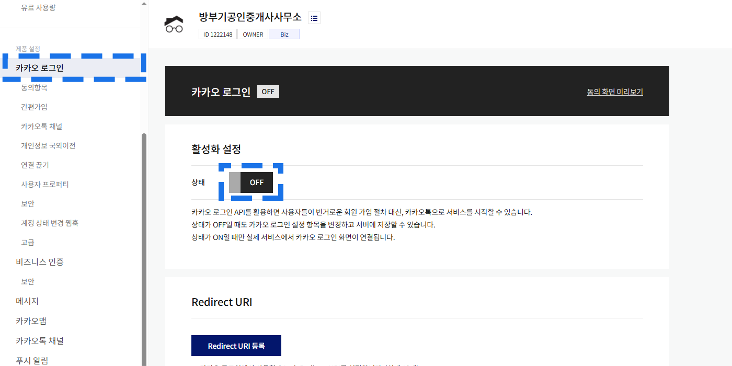Viewport: 732px width, 366px height.
Task: Open 보안 under 카카오 로그인
Action: pyautogui.click(x=28, y=204)
